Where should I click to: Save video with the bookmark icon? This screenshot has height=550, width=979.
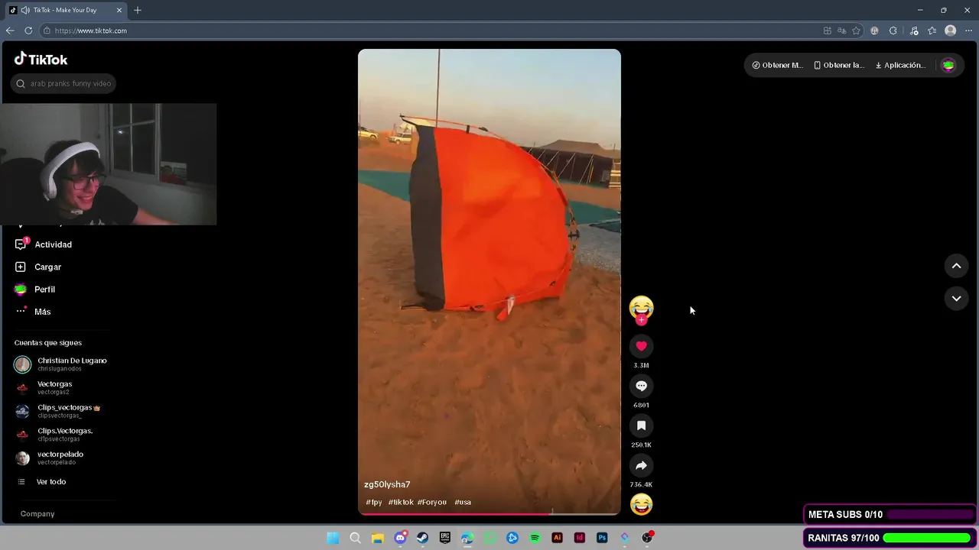click(x=641, y=425)
